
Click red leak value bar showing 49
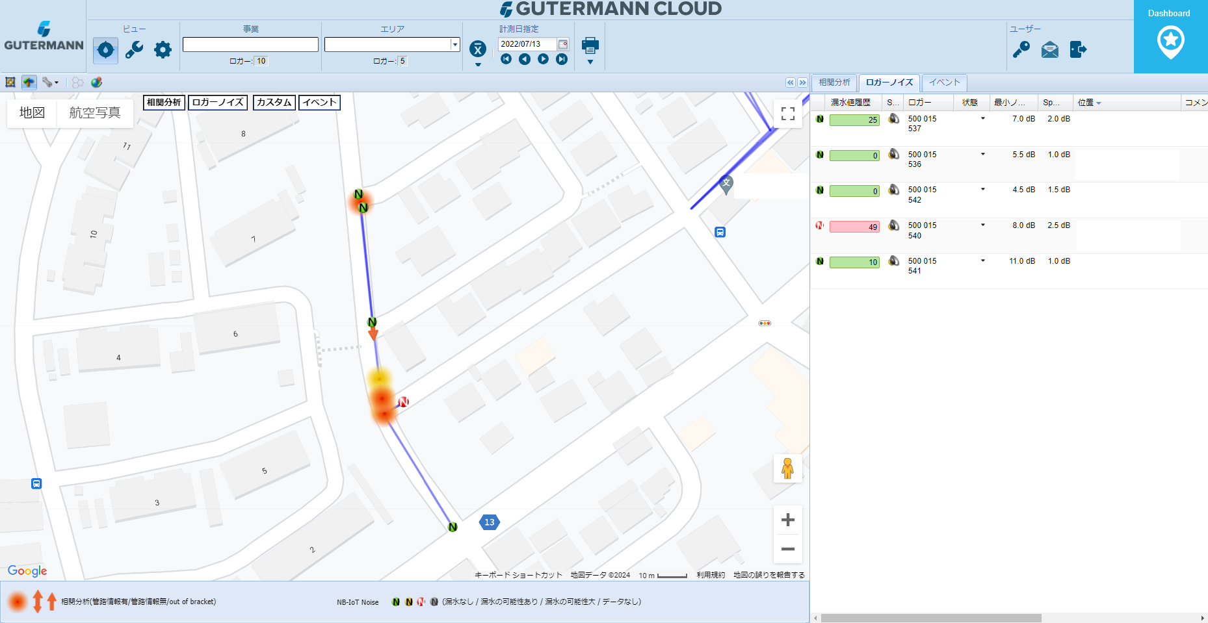tap(854, 227)
